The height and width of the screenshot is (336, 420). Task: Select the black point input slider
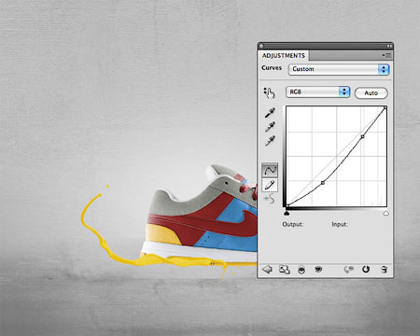[287, 213]
